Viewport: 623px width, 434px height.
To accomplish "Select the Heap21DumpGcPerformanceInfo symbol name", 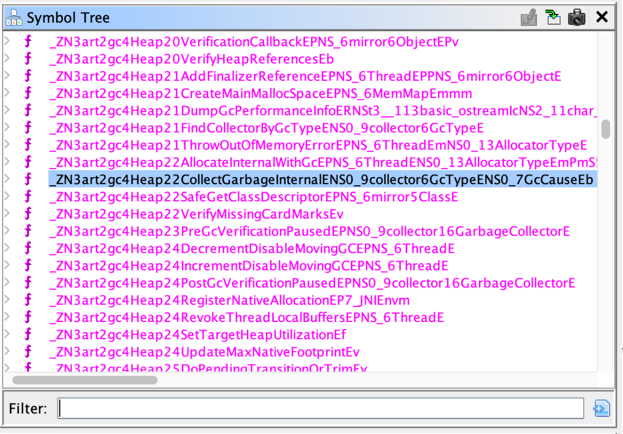I will pyautogui.click(x=322, y=110).
